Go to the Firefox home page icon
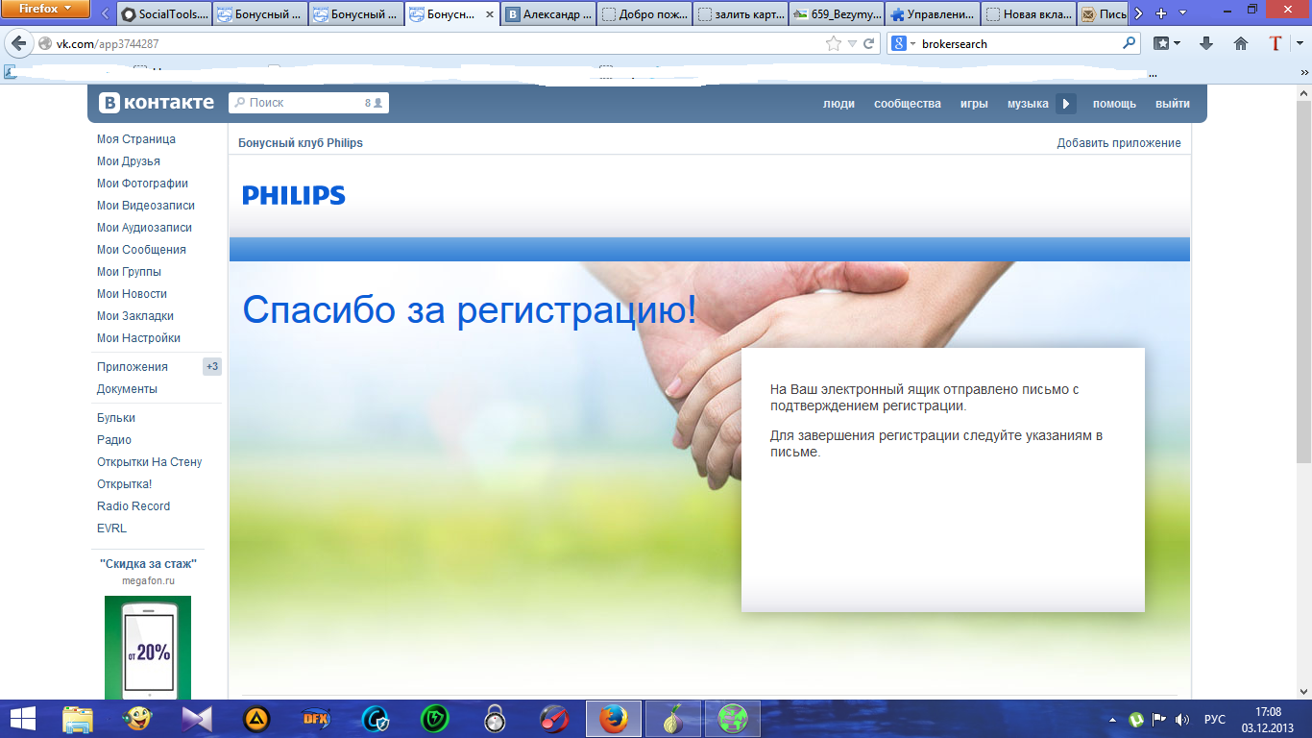Viewport: 1312px width, 738px height. pyautogui.click(x=1241, y=43)
